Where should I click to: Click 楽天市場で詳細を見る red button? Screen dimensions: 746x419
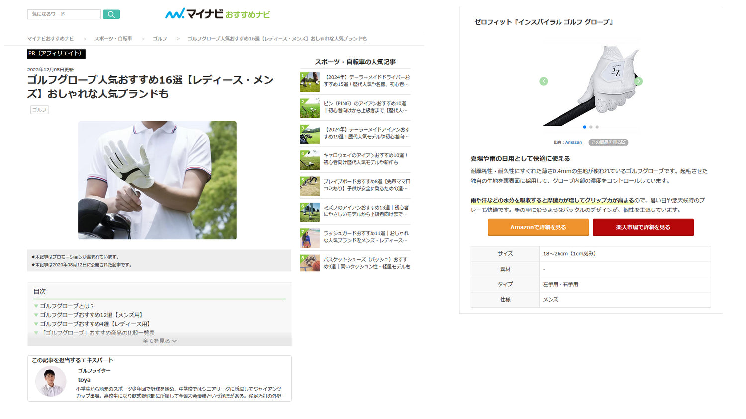[643, 227]
